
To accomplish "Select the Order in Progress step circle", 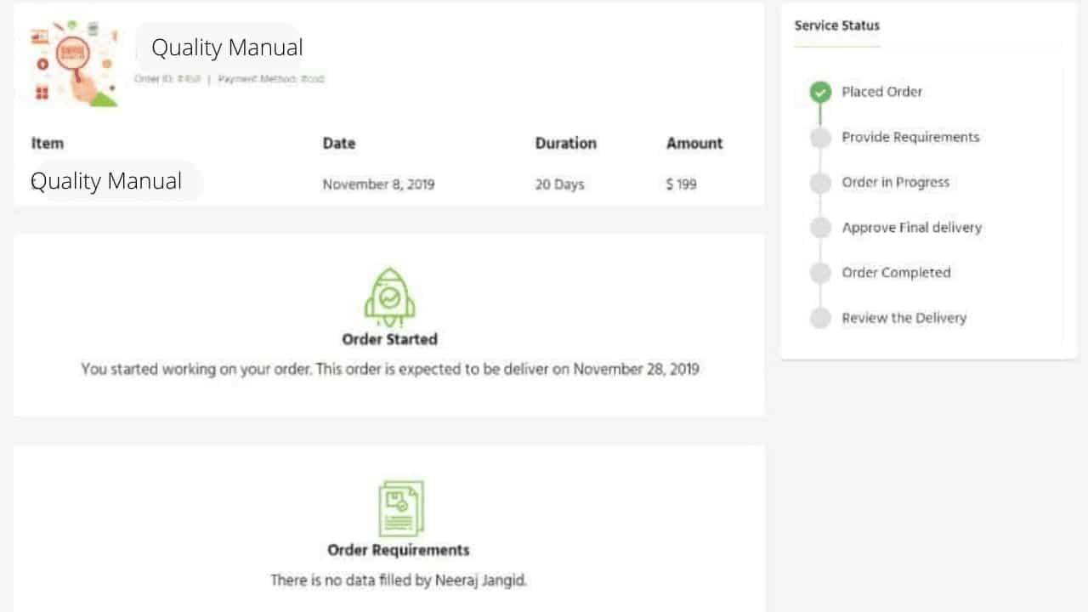I will (x=820, y=183).
